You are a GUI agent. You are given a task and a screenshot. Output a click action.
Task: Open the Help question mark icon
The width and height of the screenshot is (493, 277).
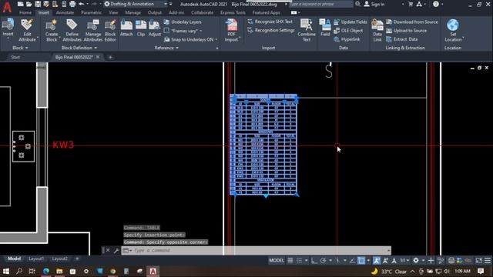point(436,4)
